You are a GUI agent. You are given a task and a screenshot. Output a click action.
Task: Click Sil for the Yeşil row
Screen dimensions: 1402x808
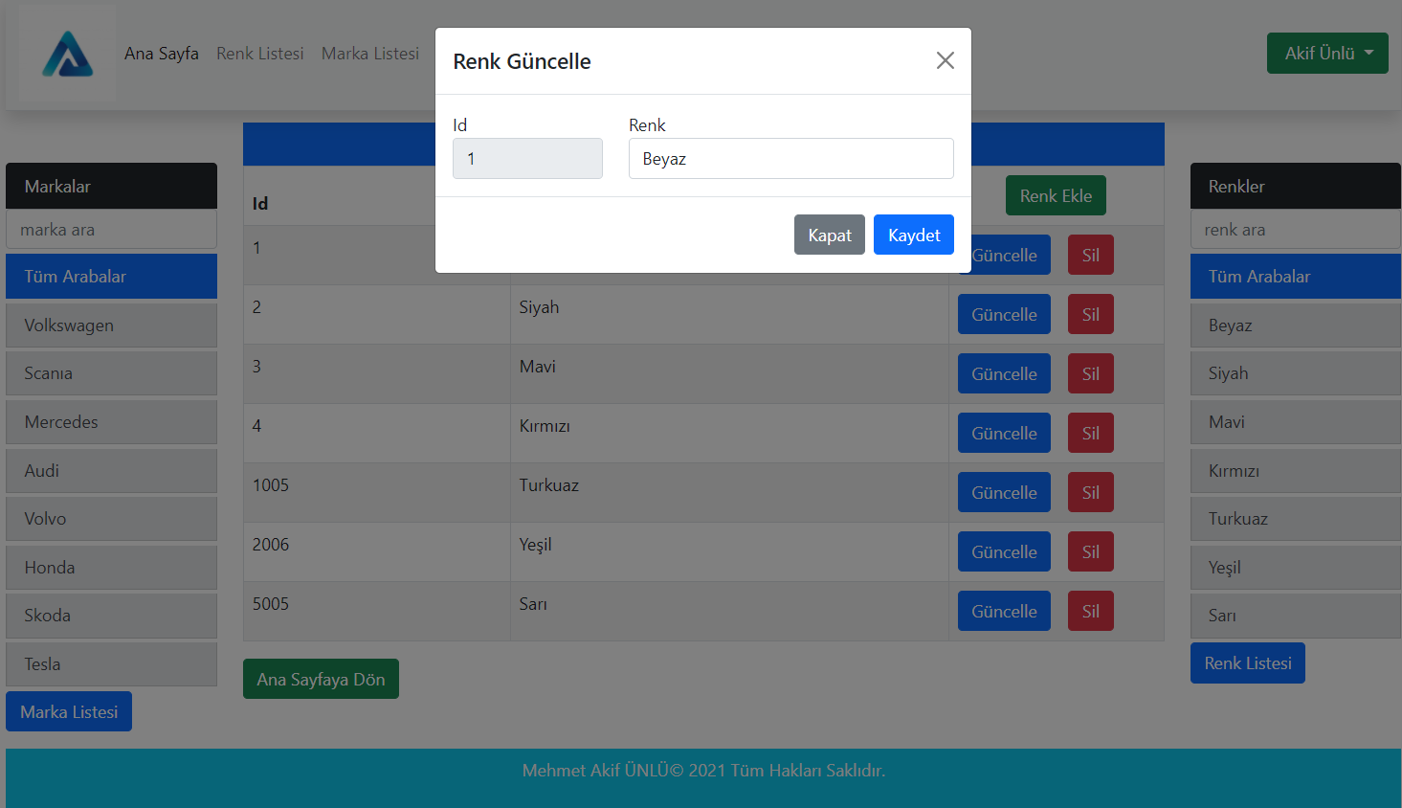click(1091, 551)
